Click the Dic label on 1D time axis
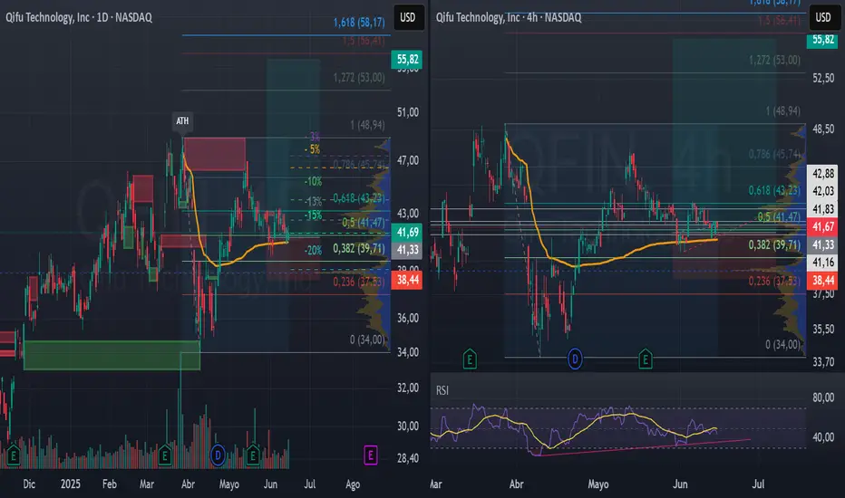Viewport: 845px width, 498px height. pyautogui.click(x=29, y=484)
